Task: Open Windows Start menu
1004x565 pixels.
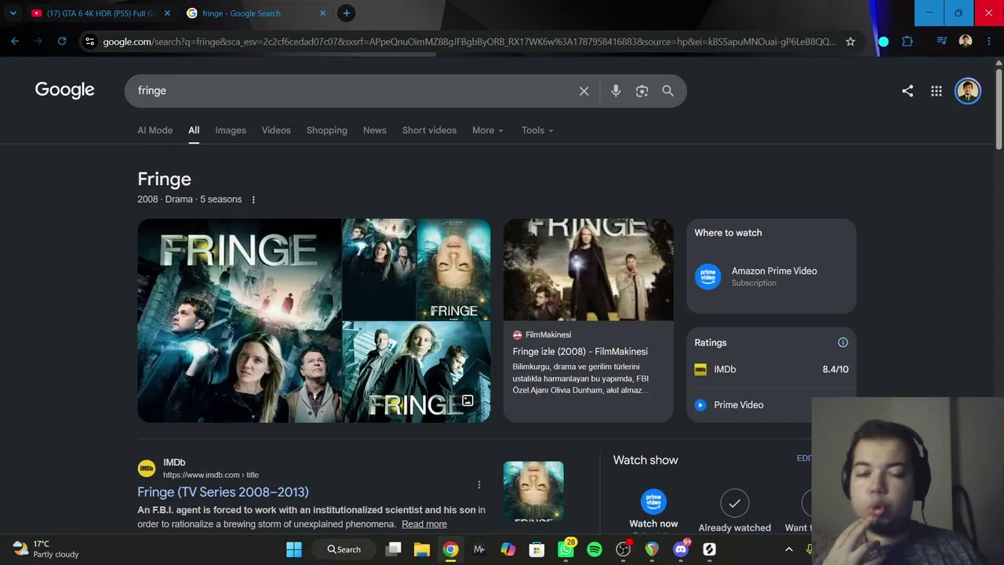Action: (x=294, y=549)
